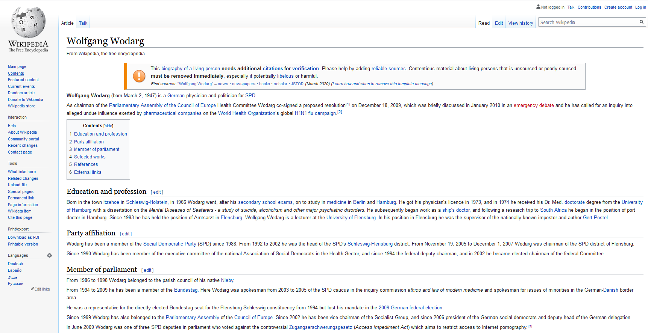Open Community portal
The height and width of the screenshot is (333, 648).
[23, 139]
